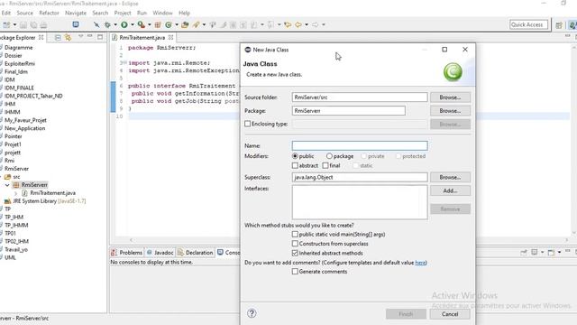Click the Last Edit Location arrow icon
Image resolution: width=577 pixels, height=325 pixels.
288,24
